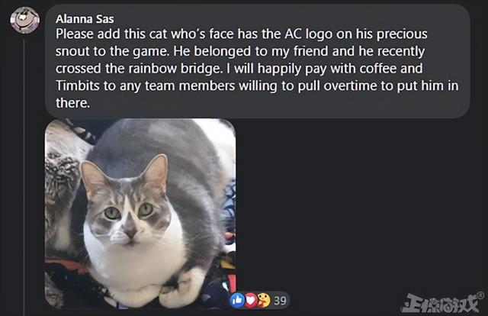Viewport: 488px width, 316px height.
Task: Click the comment bubble's first text line
Action: tap(242, 34)
